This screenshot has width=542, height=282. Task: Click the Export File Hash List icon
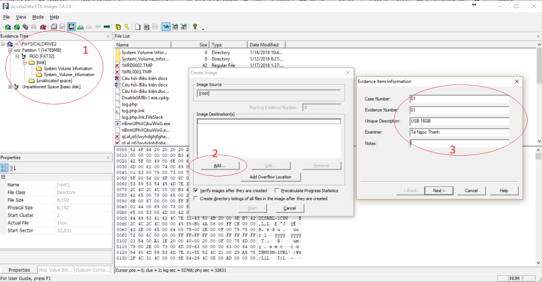coord(146,27)
